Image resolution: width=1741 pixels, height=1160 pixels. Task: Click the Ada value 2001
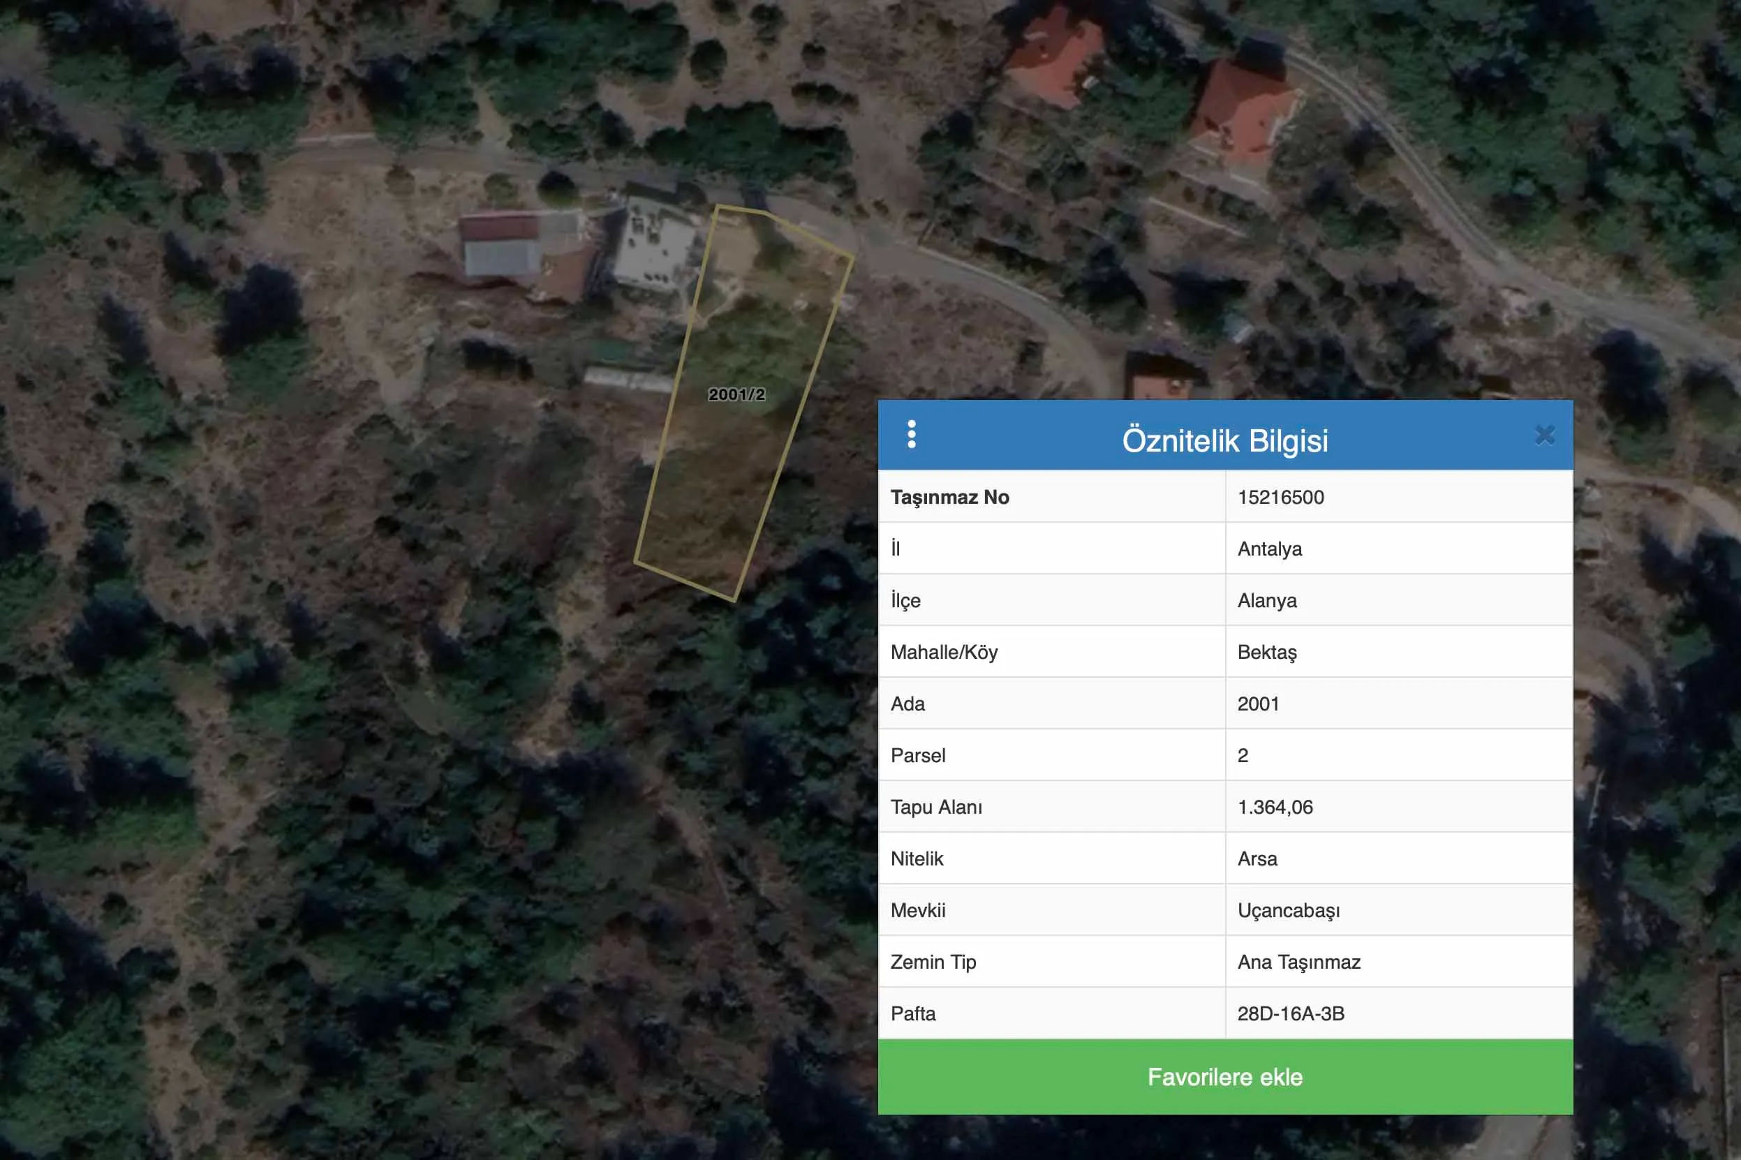tap(1258, 704)
